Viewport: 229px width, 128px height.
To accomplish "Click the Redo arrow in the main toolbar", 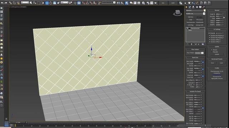I will tap(6, 3).
